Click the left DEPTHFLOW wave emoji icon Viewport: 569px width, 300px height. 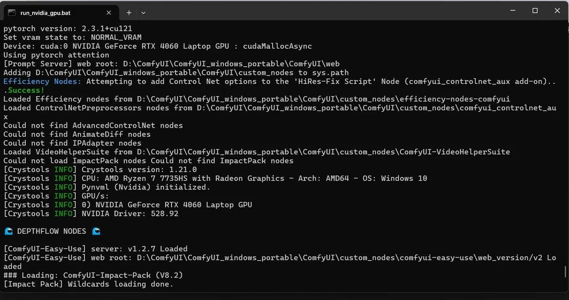coord(8,231)
